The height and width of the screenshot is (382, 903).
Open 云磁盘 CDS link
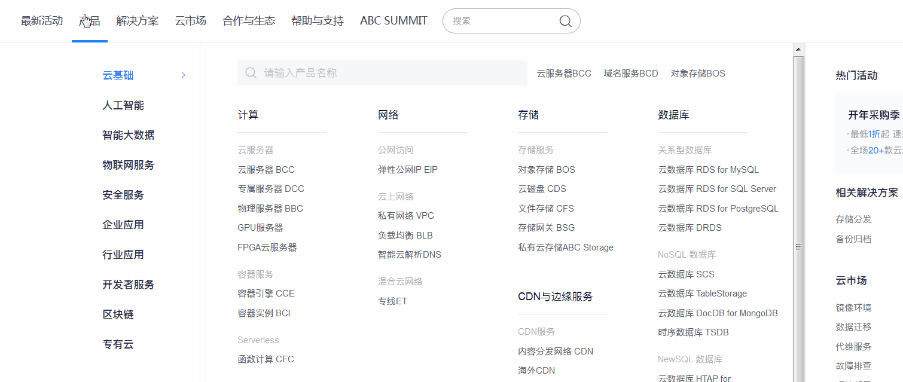tap(542, 189)
